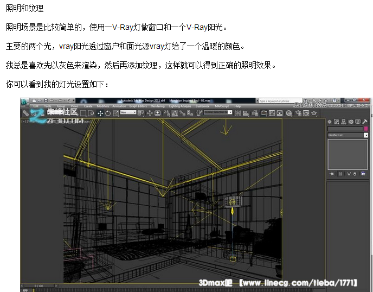
Task: Open the Edit menu
Action: tap(36, 106)
